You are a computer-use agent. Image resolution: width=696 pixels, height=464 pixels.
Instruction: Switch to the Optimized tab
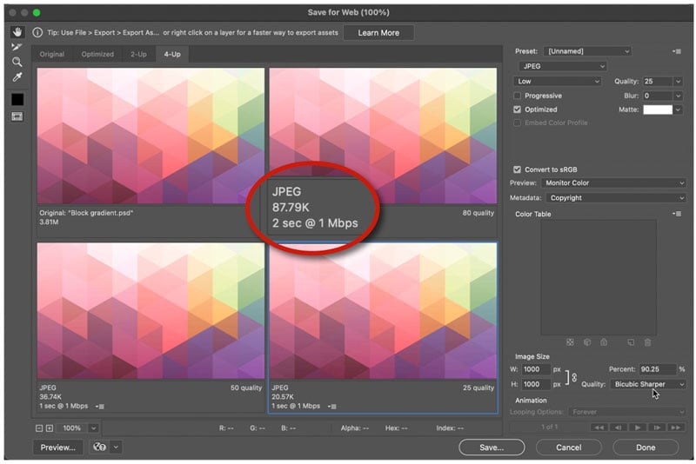coord(97,54)
